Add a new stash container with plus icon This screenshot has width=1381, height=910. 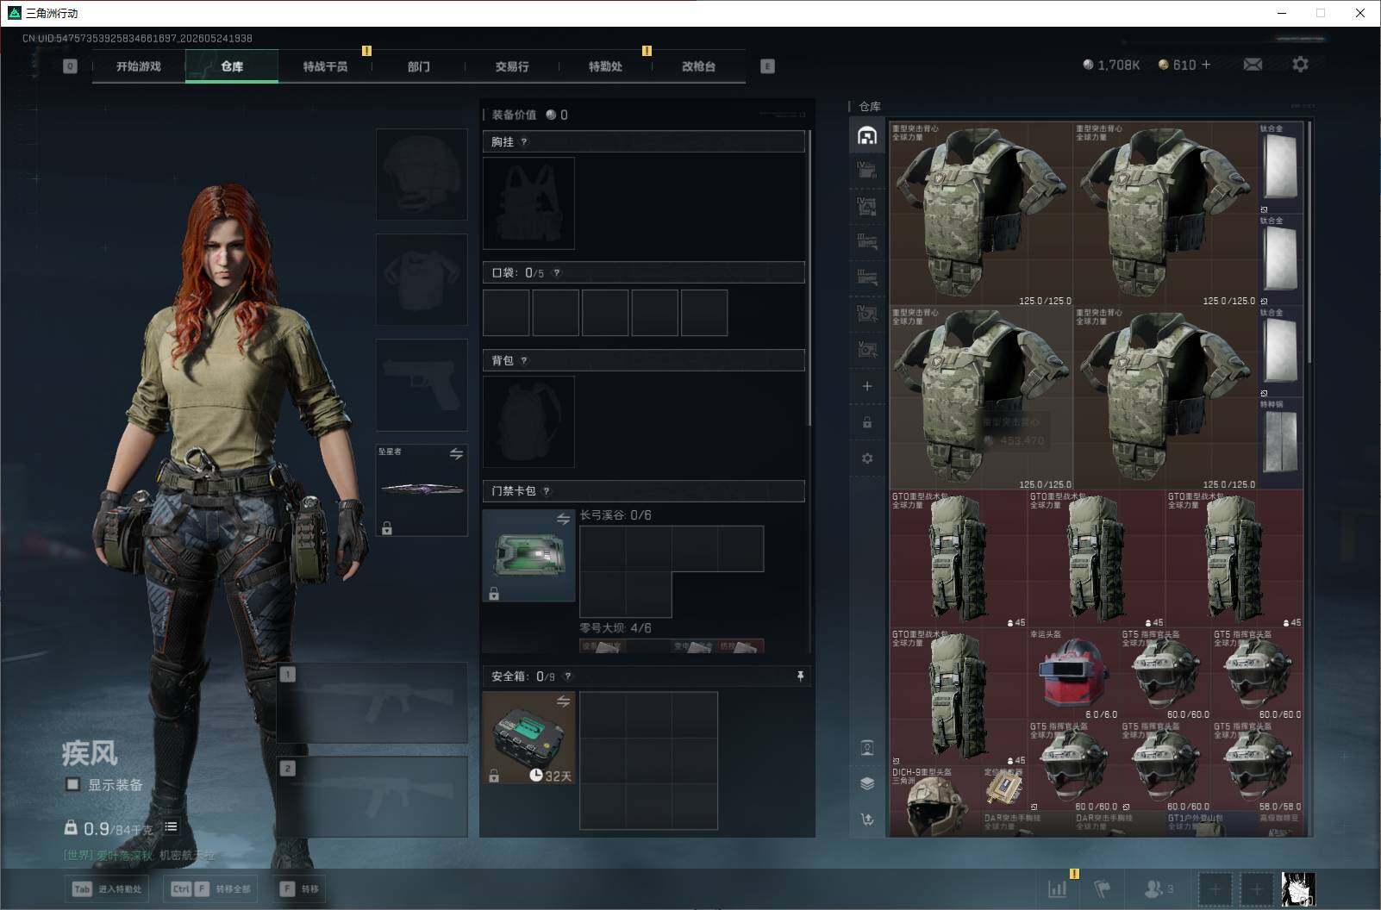click(867, 386)
